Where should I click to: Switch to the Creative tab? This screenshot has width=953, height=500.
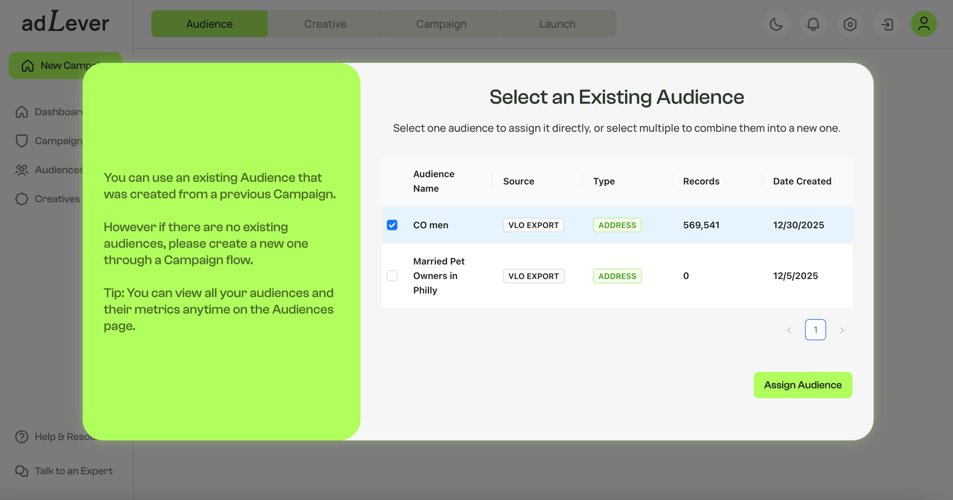click(x=325, y=24)
